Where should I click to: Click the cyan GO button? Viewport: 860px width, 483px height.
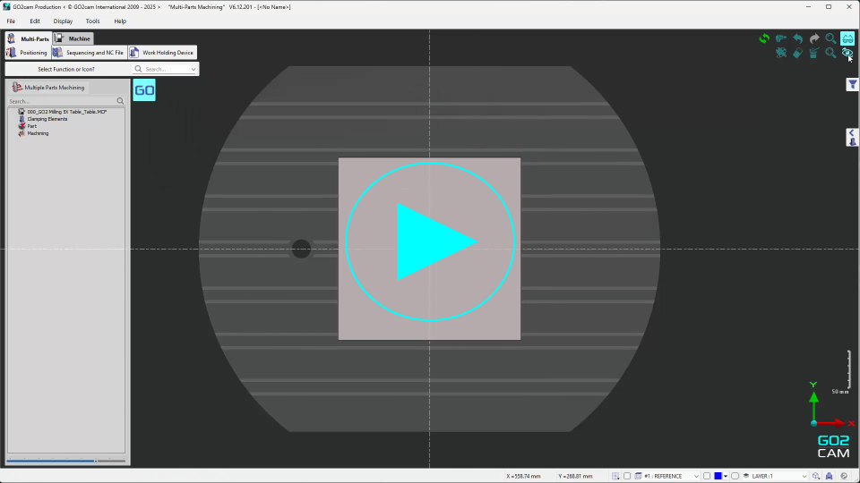click(144, 90)
